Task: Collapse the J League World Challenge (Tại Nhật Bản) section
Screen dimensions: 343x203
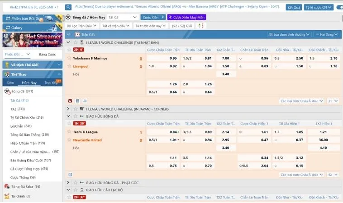Action: point(68,42)
